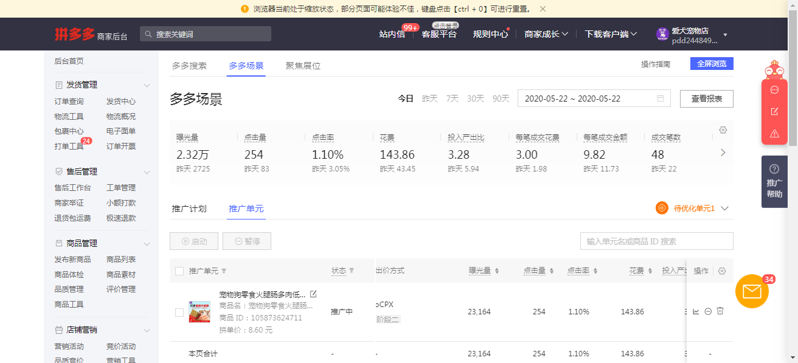798x363 pixels.
Task: Open the store account dropdown arrow
Action: 725,35
